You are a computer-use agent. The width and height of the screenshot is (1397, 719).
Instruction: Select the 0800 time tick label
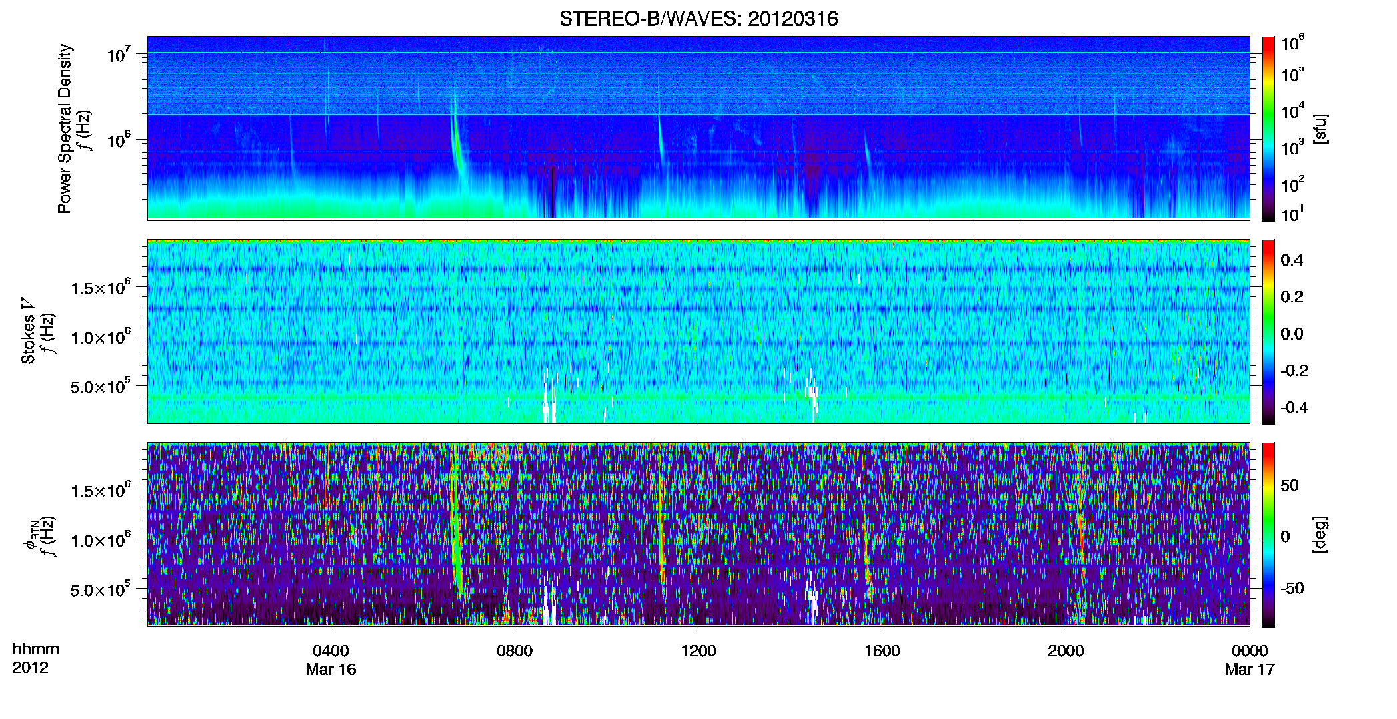pyautogui.click(x=515, y=651)
